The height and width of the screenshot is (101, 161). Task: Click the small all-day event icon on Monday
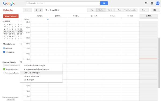47,20
